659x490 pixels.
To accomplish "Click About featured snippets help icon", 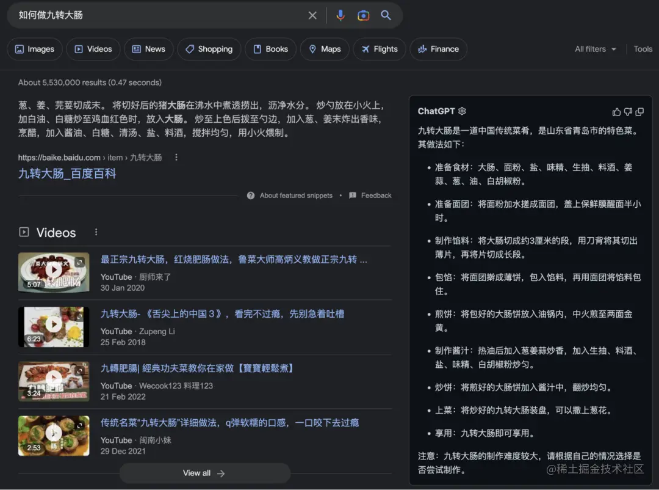I will pos(251,196).
